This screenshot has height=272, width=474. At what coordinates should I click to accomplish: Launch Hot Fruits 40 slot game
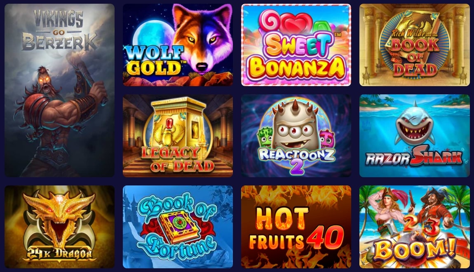(296, 227)
